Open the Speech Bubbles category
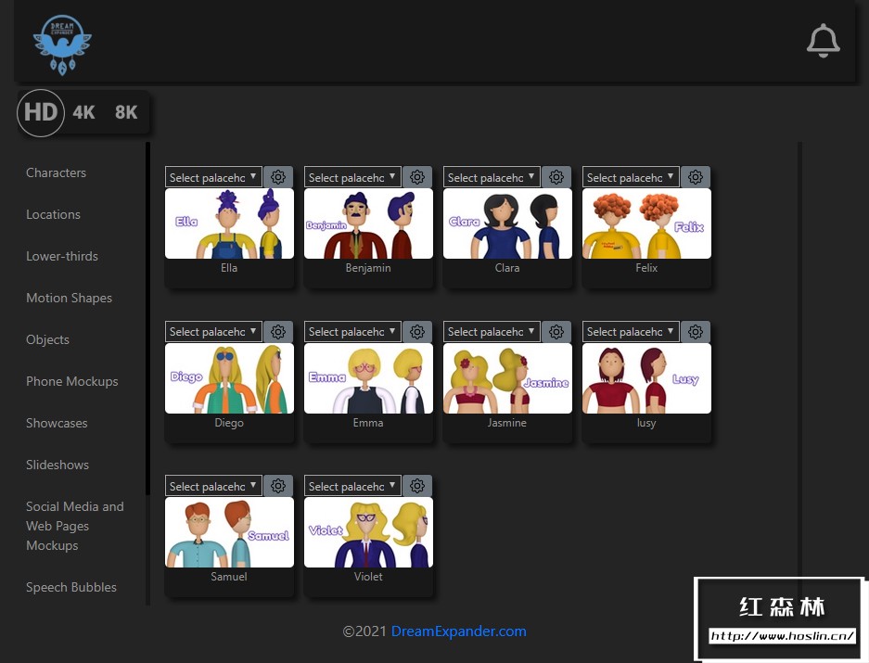869x663 pixels. 71,588
